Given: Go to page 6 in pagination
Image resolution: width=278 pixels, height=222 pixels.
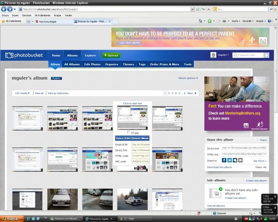Looking at the screenshot, I should pos(185,93).
